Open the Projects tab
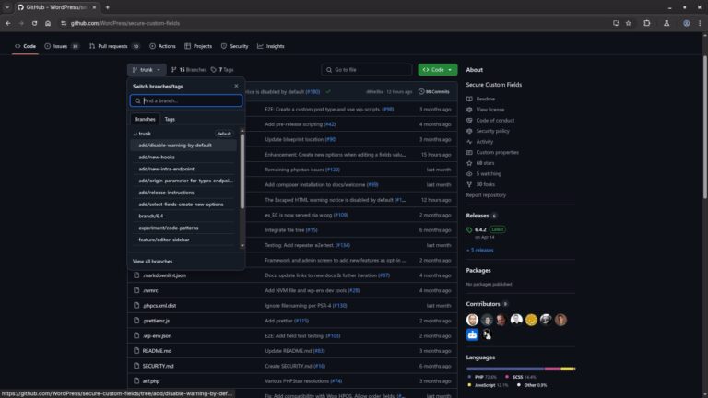 click(x=198, y=46)
